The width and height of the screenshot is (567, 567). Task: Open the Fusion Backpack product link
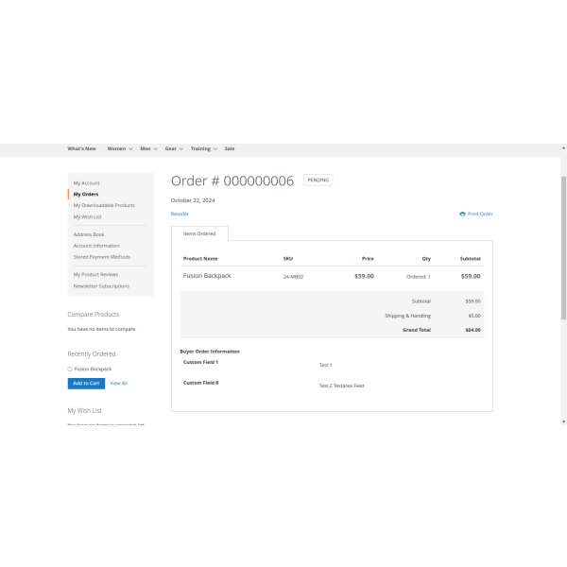(x=207, y=276)
